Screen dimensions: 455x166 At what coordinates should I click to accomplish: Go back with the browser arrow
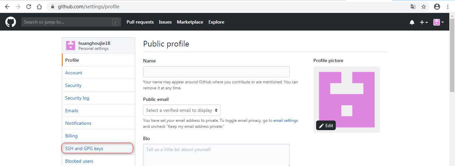coord(7,7)
